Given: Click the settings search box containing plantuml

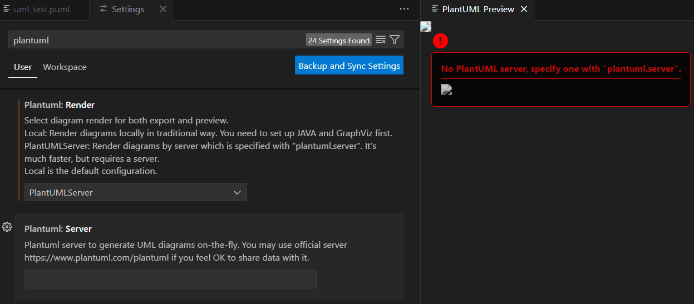Looking at the screenshot, I should click(x=156, y=40).
